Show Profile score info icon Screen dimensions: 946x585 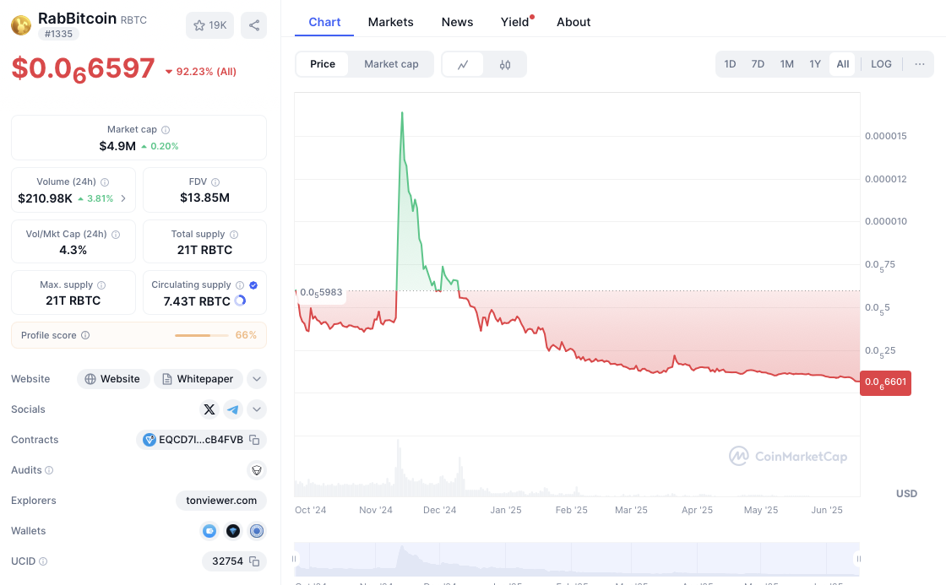(85, 335)
